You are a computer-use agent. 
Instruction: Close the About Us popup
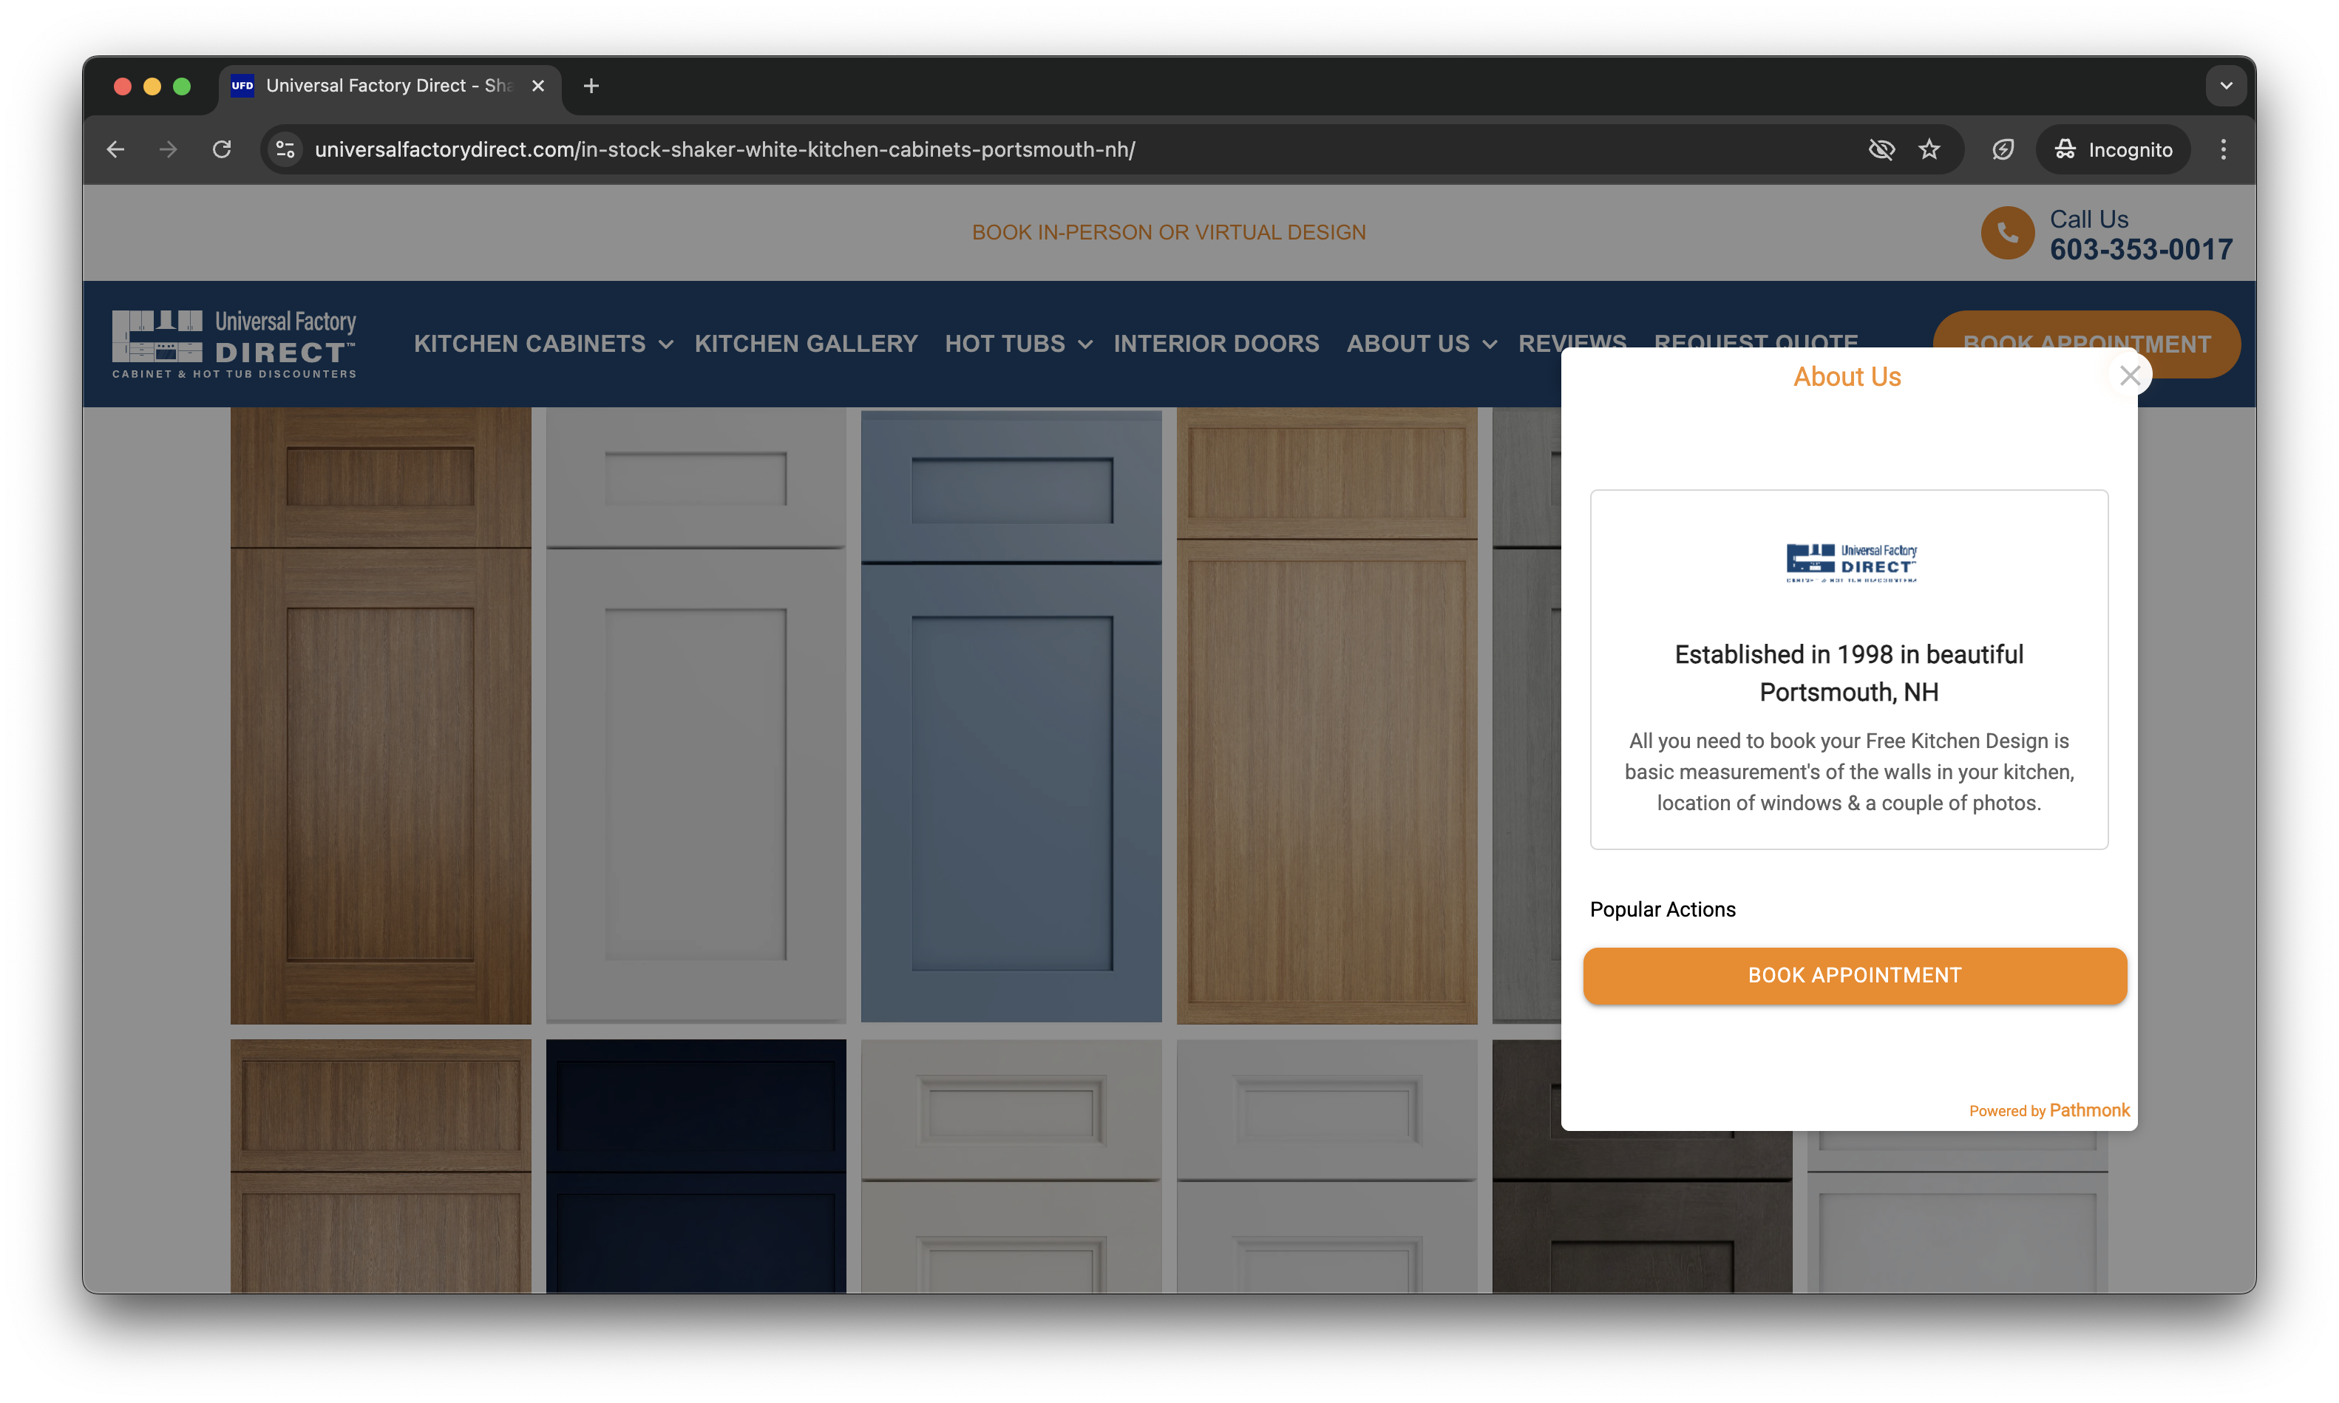click(x=2129, y=376)
